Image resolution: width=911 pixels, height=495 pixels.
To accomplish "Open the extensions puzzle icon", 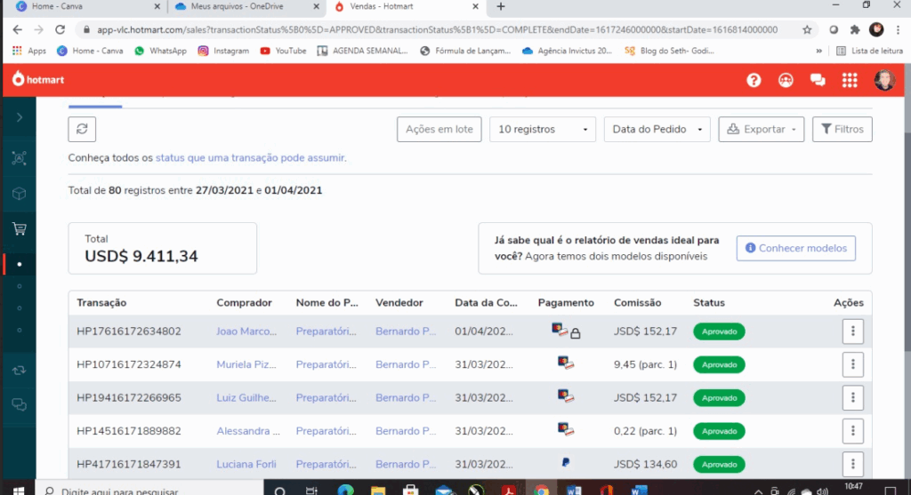I will [x=855, y=29].
